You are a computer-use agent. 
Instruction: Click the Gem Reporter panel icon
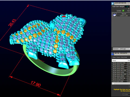pos(113,4)
